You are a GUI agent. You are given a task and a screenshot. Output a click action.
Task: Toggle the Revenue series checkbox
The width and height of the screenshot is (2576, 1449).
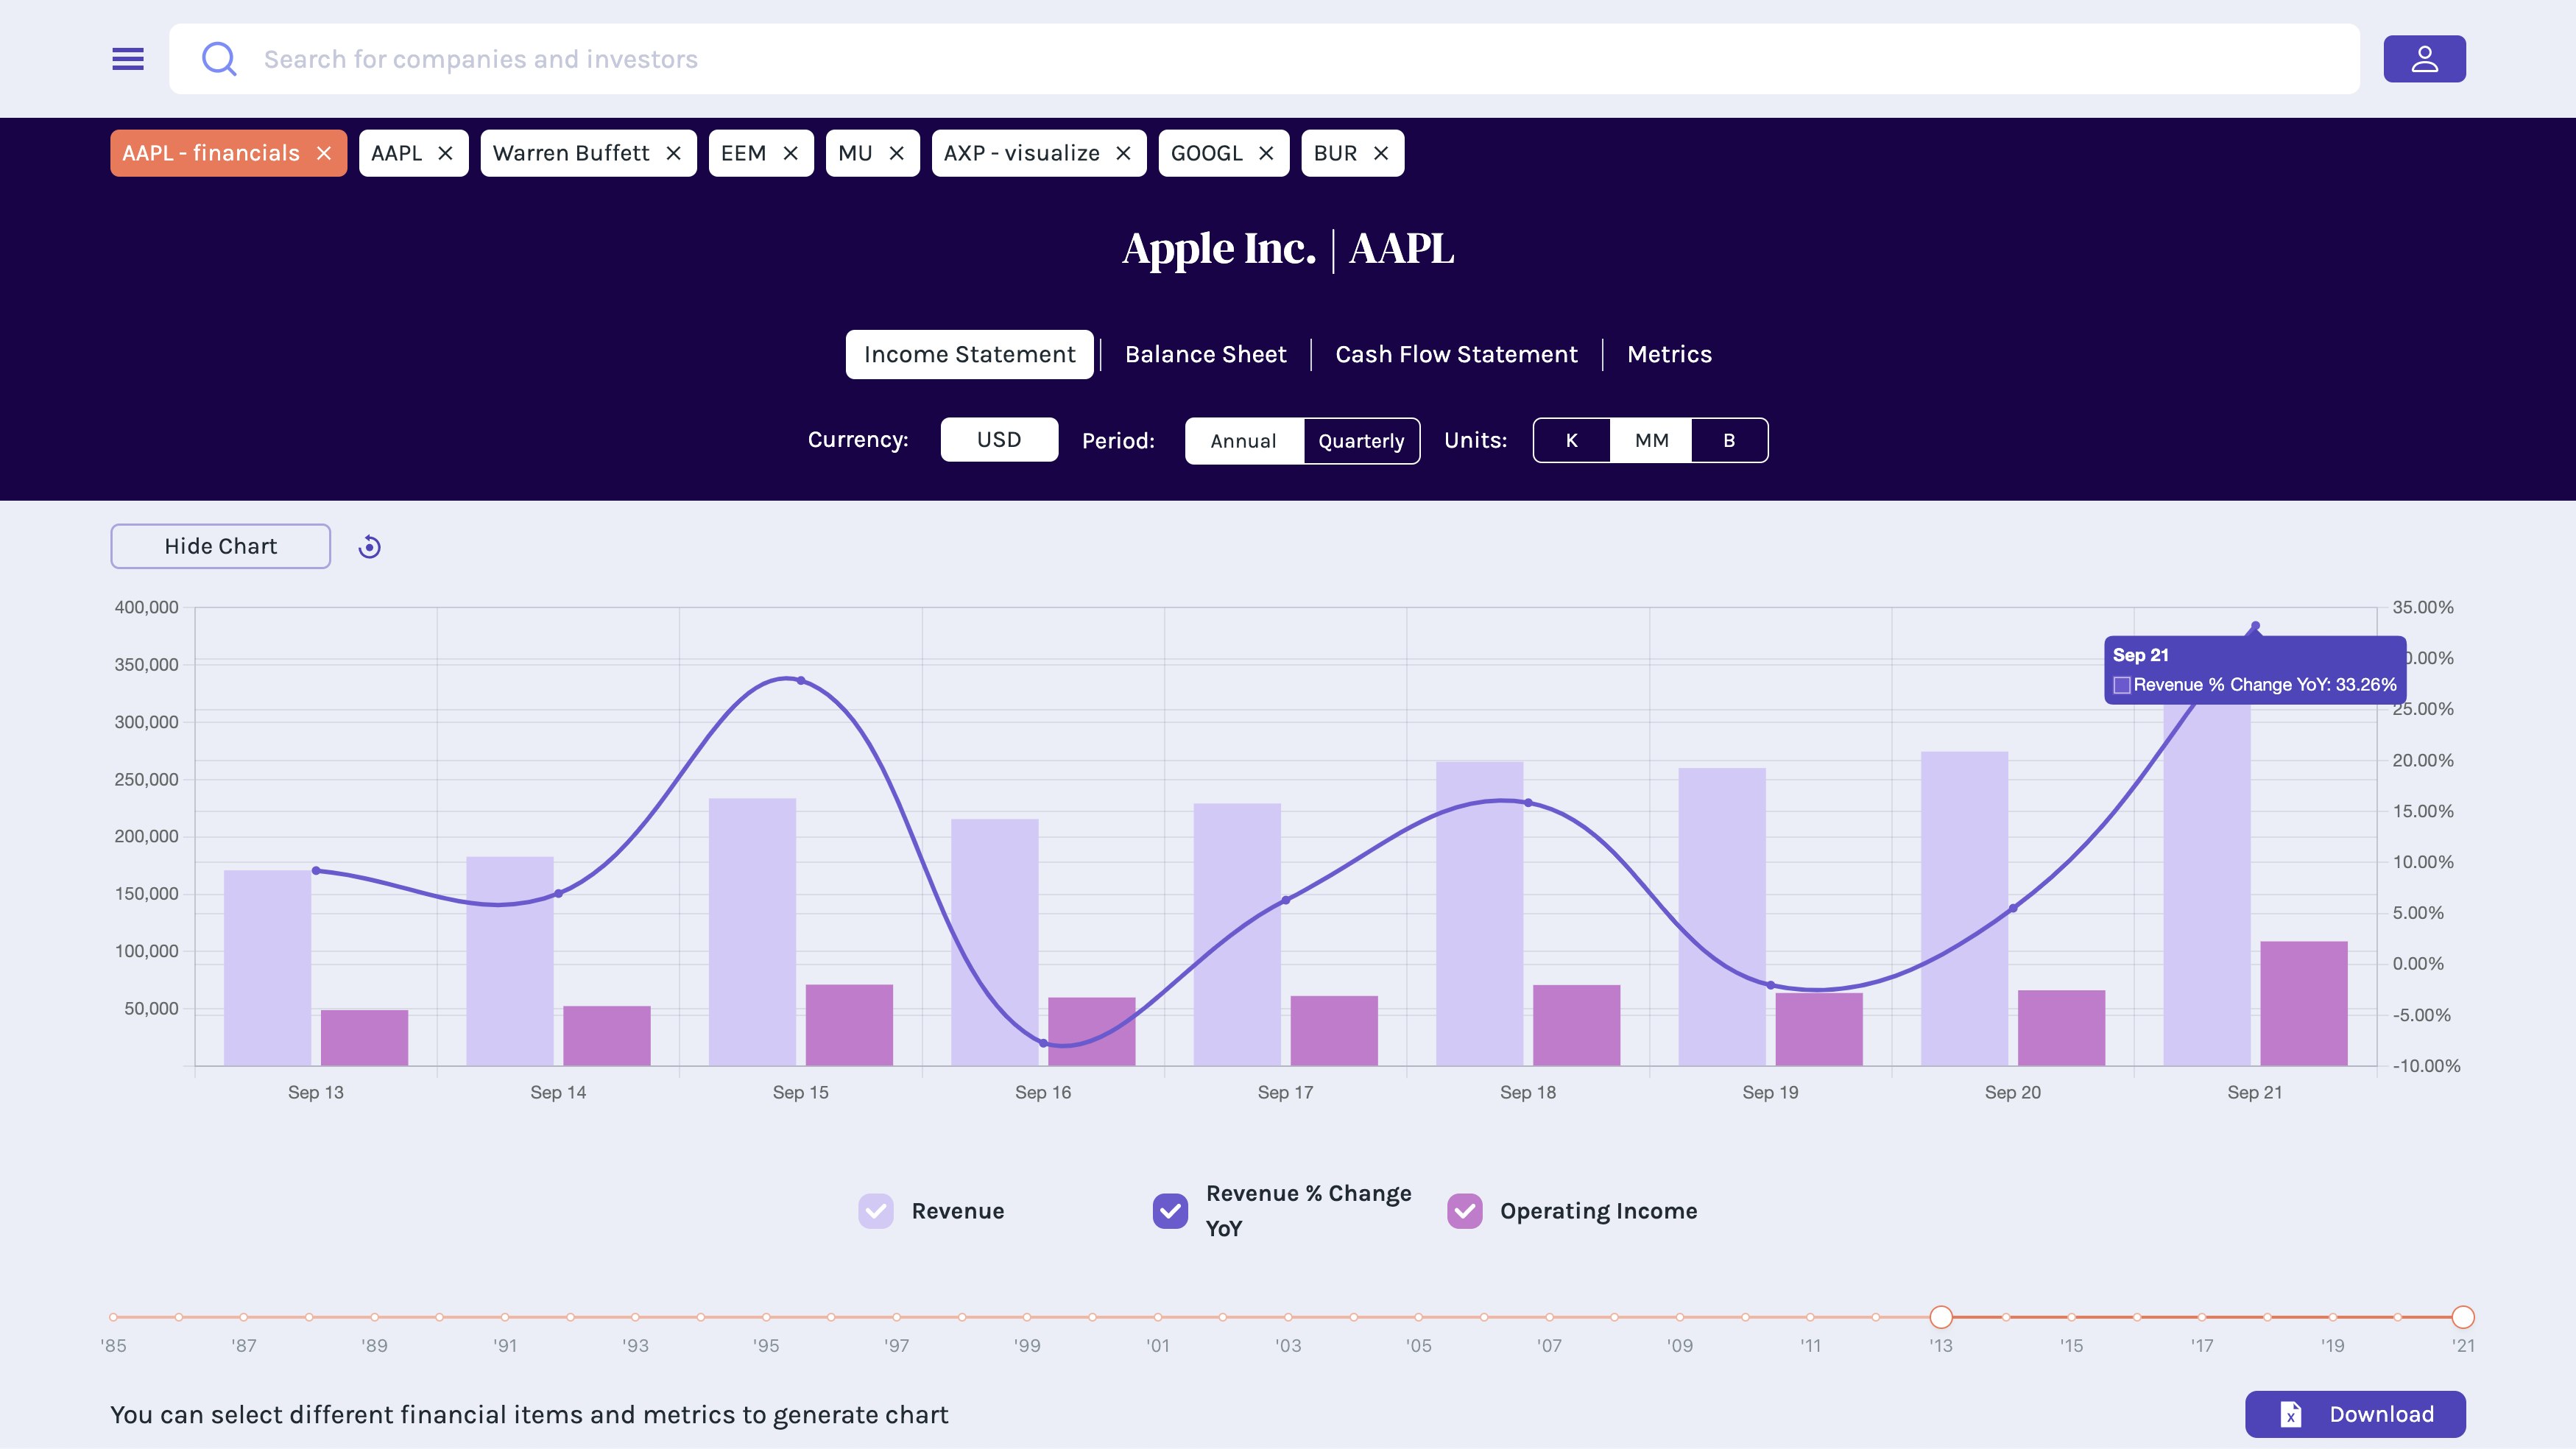click(x=876, y=1211)
